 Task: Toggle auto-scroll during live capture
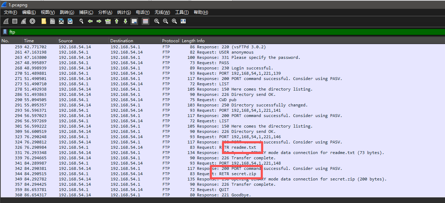134,21
